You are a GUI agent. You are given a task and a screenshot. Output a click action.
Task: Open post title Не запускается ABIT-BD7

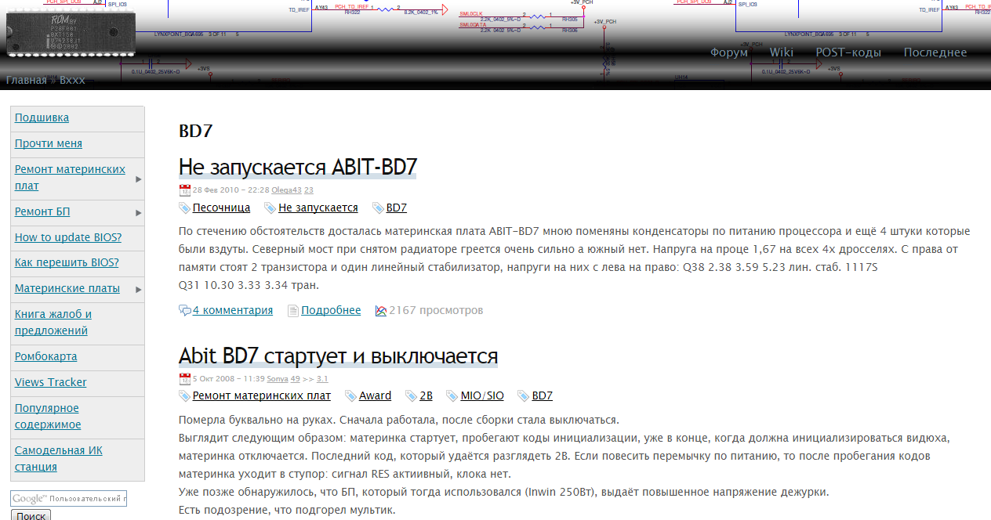298,167
